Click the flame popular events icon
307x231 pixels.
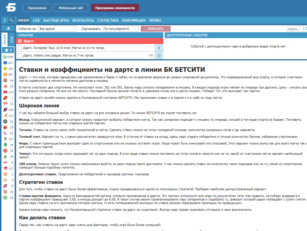click(x=8, y=29)
